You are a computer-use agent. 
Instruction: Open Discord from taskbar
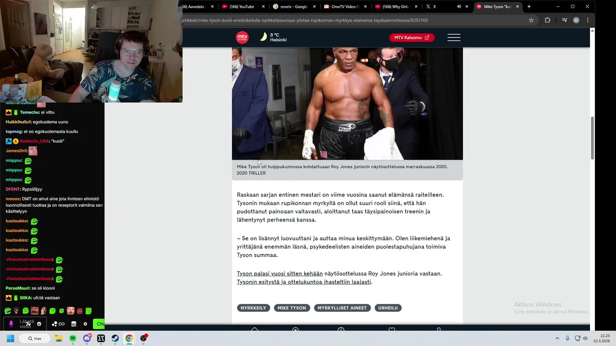[x=87, y=338]
